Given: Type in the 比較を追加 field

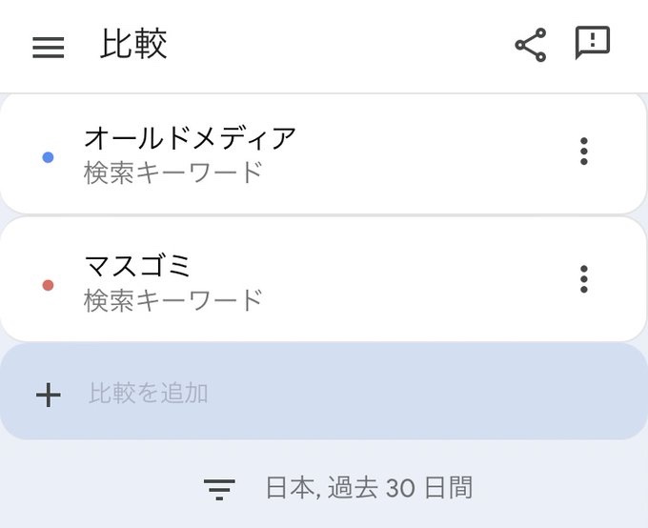Looking at the screenshot, I should click(x=286, y=394).
